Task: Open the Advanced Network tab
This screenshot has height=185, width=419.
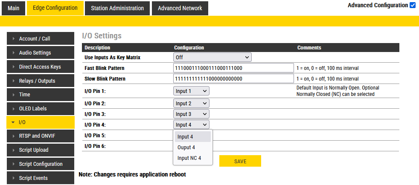Action: (x=180, y=8)
